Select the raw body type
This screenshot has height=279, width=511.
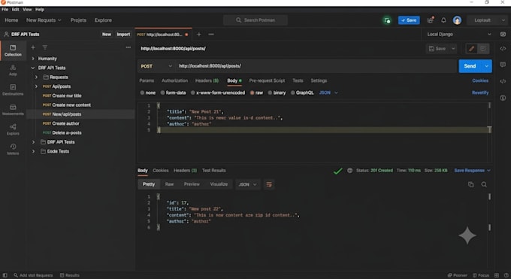click(x=256, y=92)
